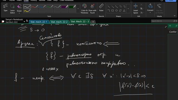
Task: Open the Rotate dropdown in Edit group
Action: [x=142, y=12]
